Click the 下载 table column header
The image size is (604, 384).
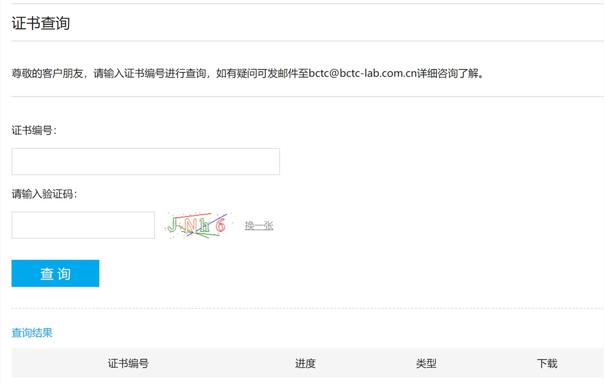point(547,363)
